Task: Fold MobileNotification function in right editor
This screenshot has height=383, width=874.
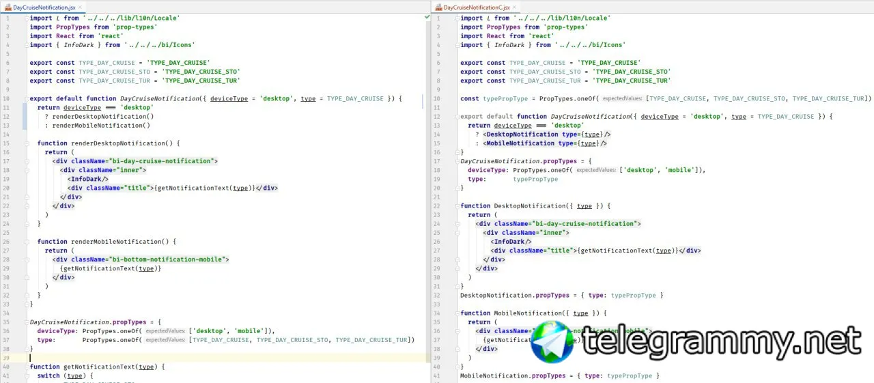Action: pyautogui.click(x=456, y=313)
